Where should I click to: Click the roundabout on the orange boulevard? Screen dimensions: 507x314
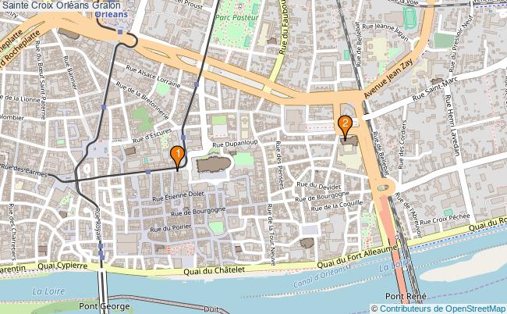(383, 187)
